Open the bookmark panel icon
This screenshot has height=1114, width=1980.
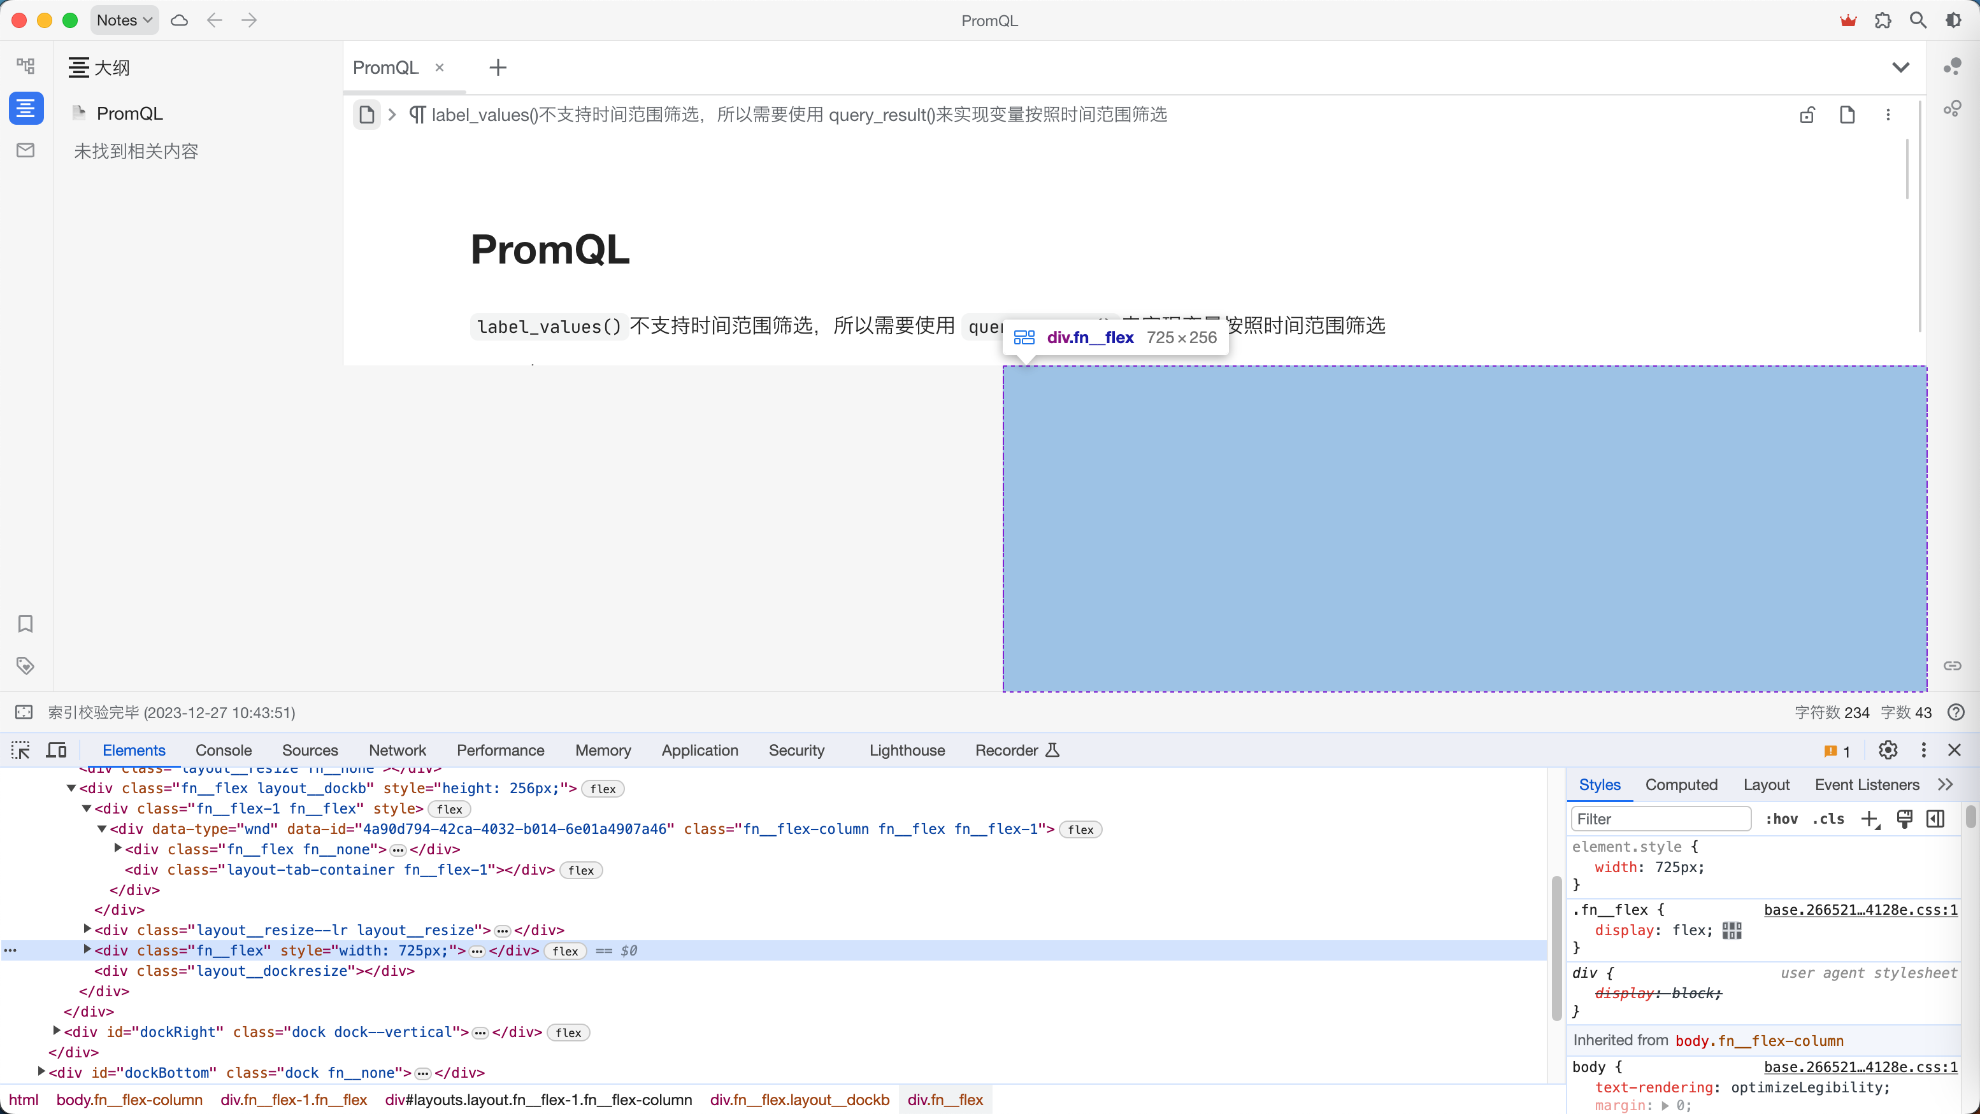click(x=25, y=623)
